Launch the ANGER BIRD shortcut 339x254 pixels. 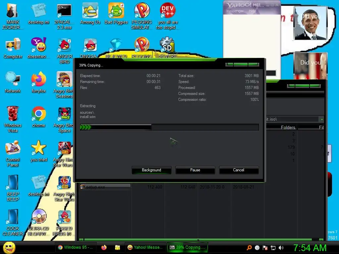(x=64, y=51)
